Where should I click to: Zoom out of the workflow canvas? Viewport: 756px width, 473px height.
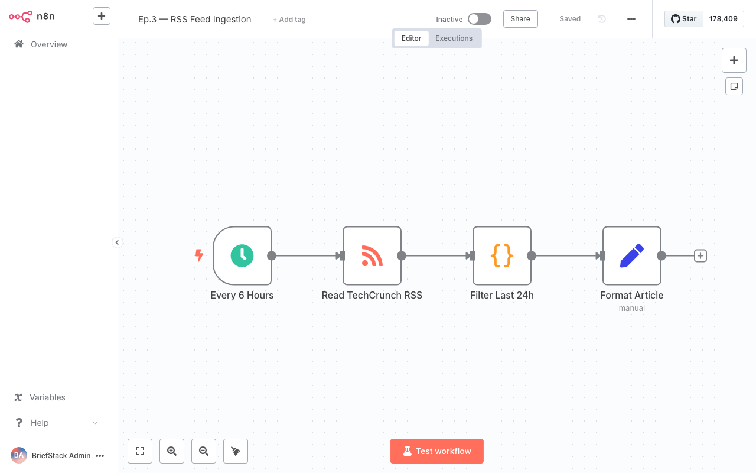[203, 451]
